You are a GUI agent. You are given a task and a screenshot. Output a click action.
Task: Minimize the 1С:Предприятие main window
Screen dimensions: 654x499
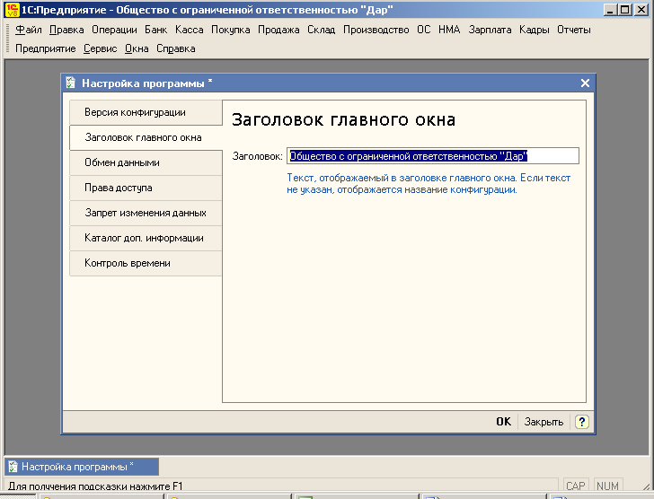click(x=610, y=10)
